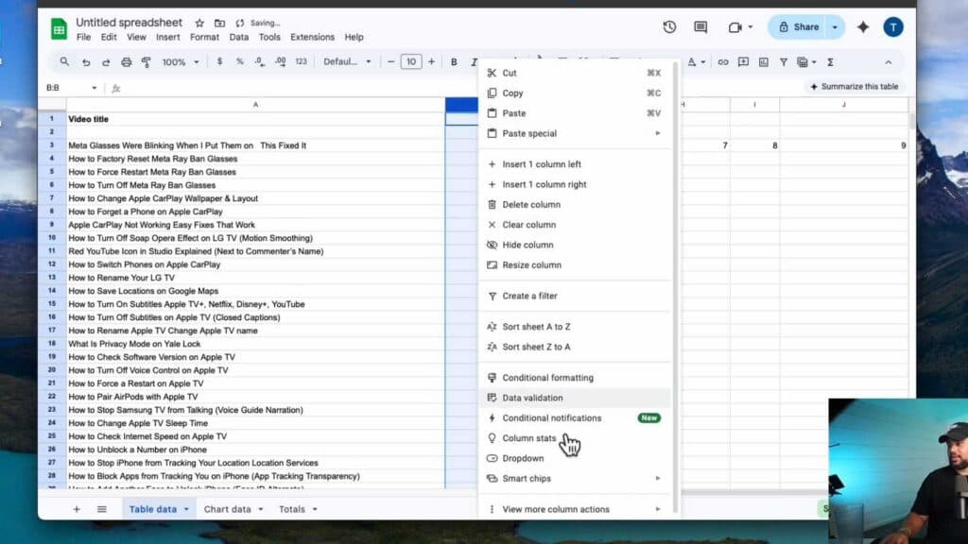
Task: Switch to the Chart data tab
Action: click(227, 509)
